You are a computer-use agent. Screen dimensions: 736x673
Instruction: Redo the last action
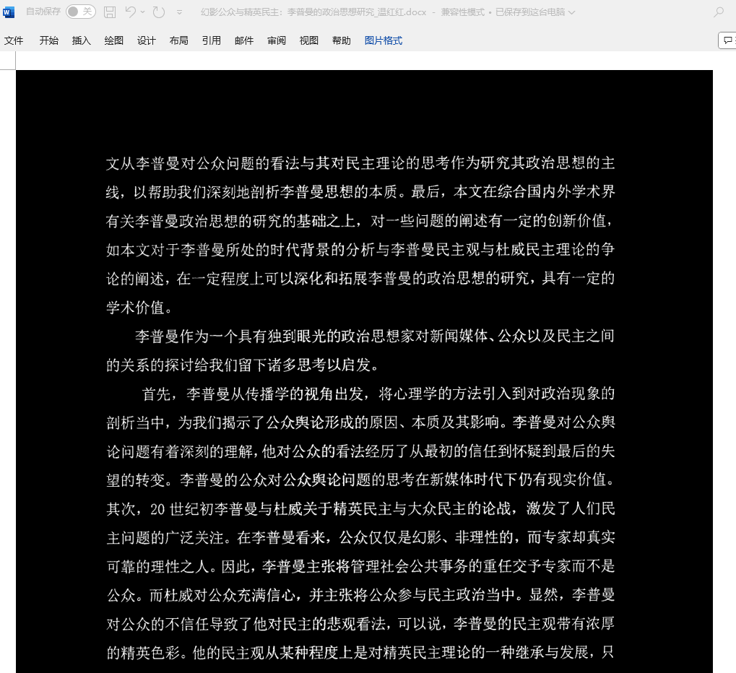(x=159, y=12)
